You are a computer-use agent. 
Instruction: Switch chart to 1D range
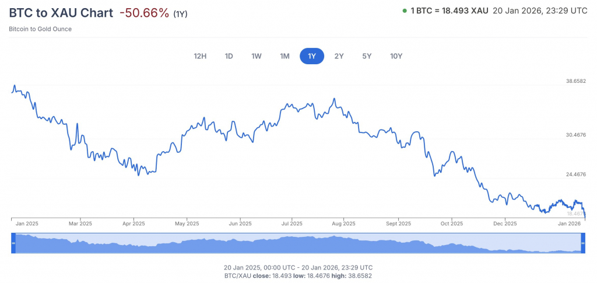coord(229,56)
